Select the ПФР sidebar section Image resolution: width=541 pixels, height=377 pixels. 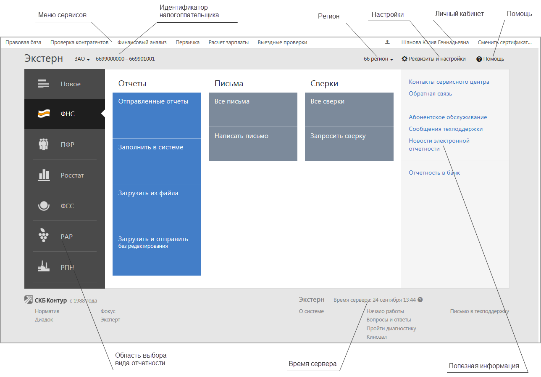pyautogui.click(x=65, y=144)
